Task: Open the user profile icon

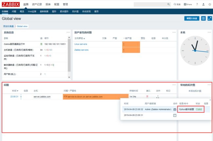Action: coord(203,4)
